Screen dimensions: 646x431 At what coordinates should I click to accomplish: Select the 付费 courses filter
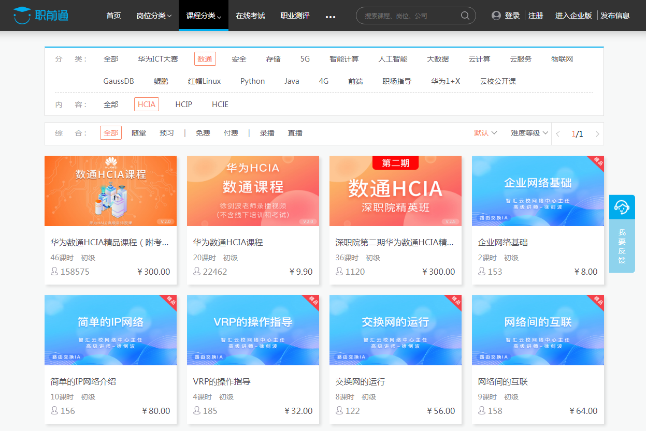coord(231,133)
